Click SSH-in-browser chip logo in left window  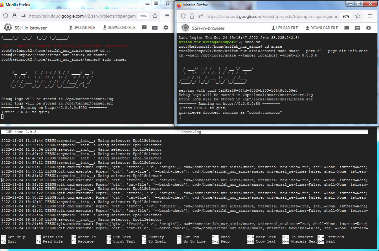click(8, 28)
